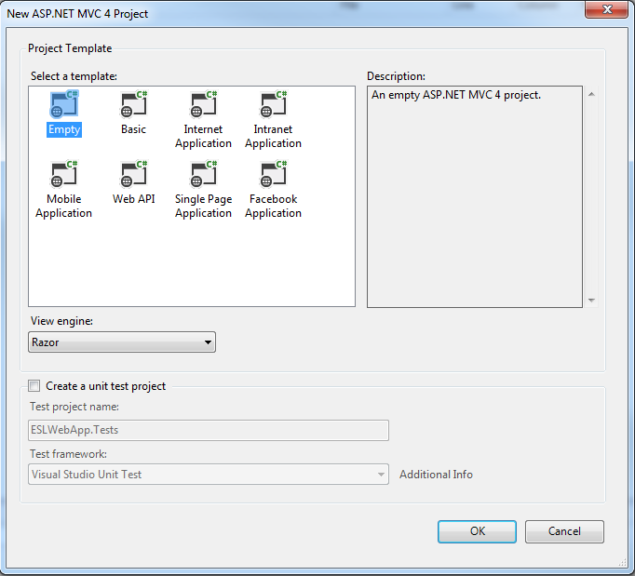Enable Create a unit test project checkbox

pyautogui.click(x=34, y=386)
